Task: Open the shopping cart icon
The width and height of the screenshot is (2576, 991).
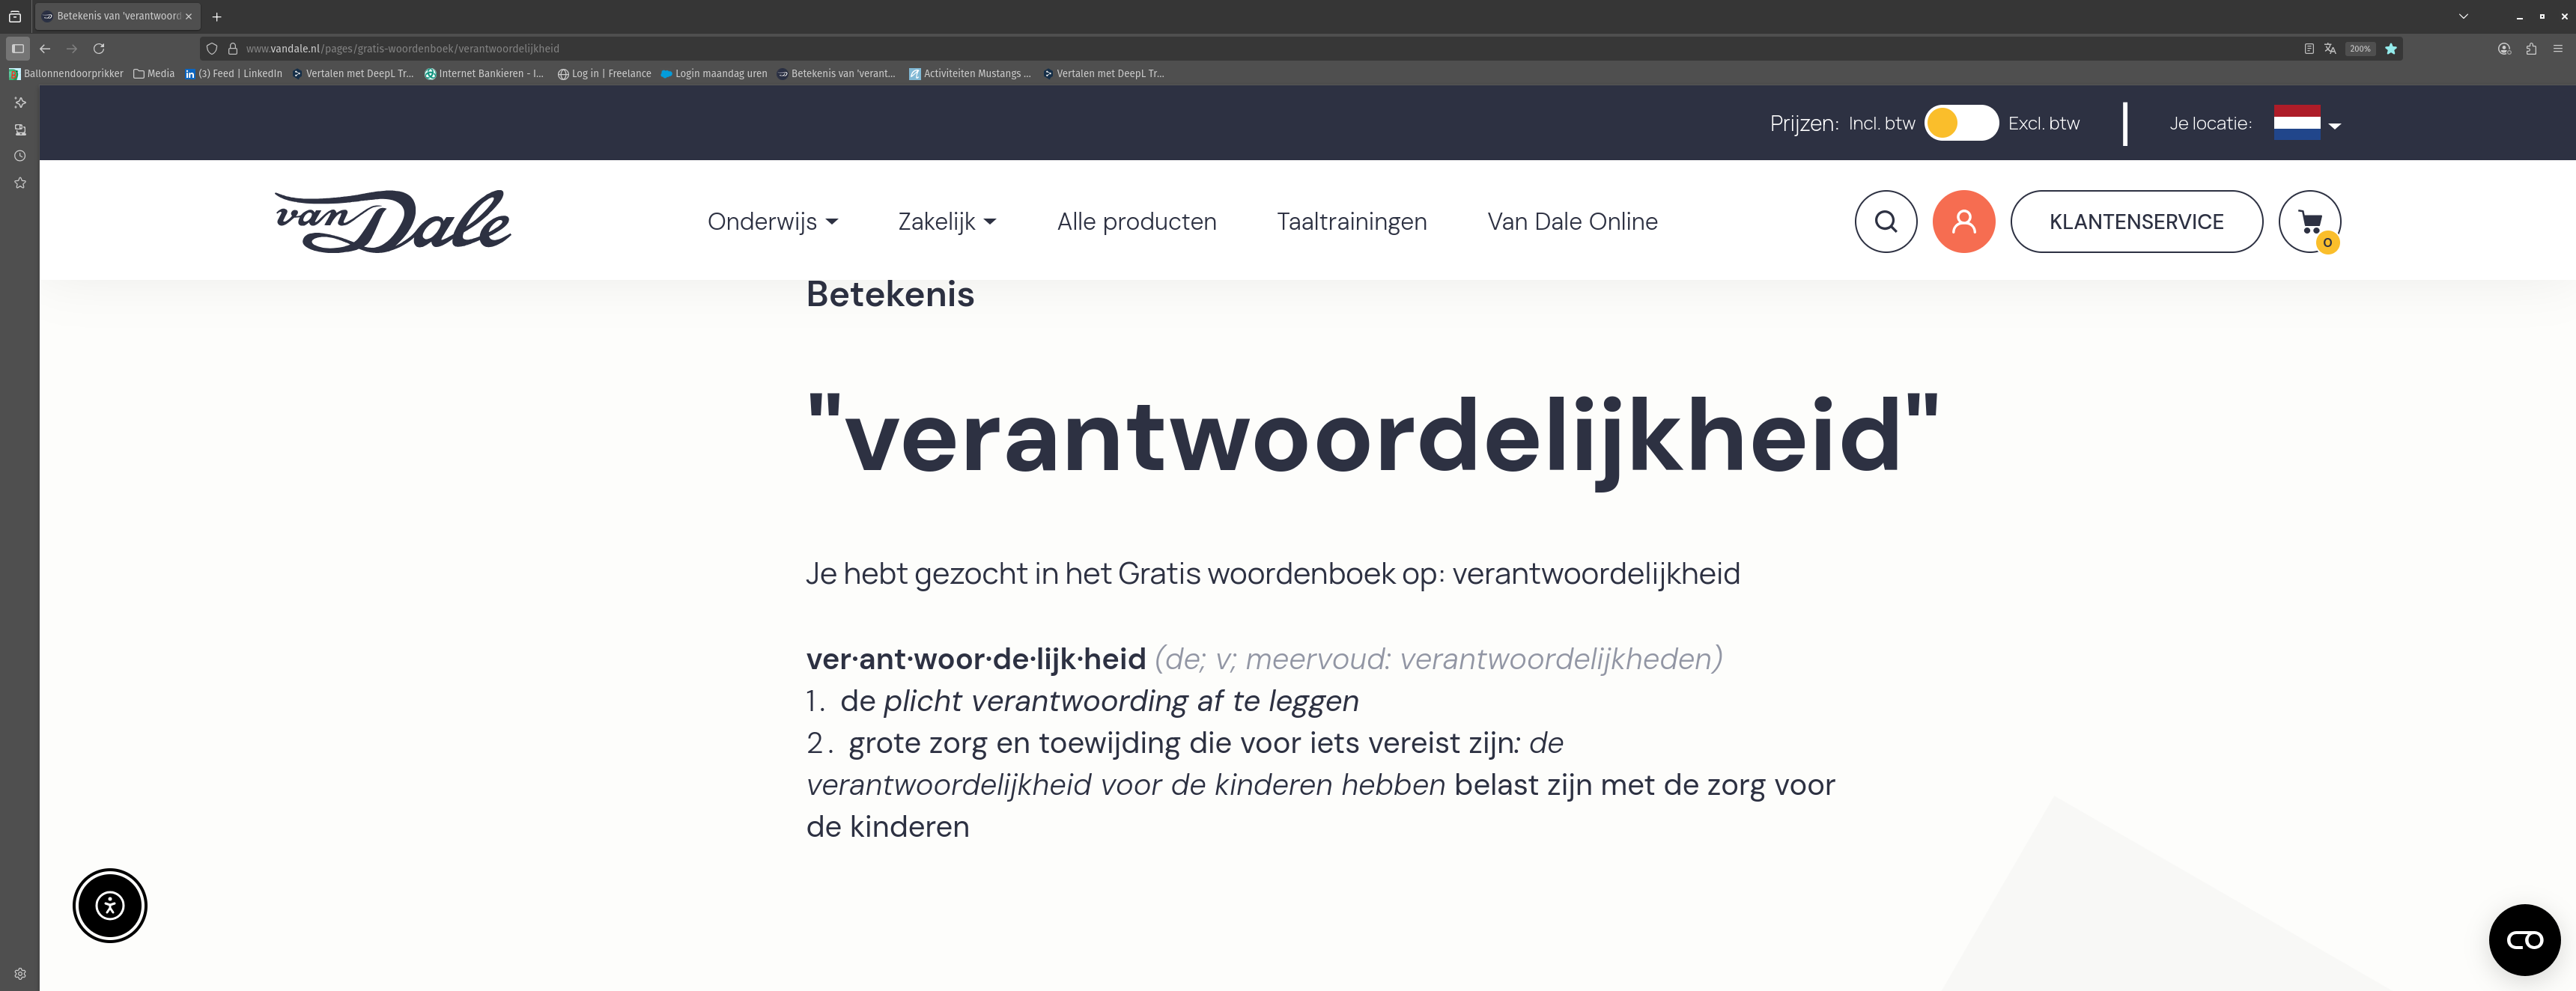Action: click(x=2309, y=221)
